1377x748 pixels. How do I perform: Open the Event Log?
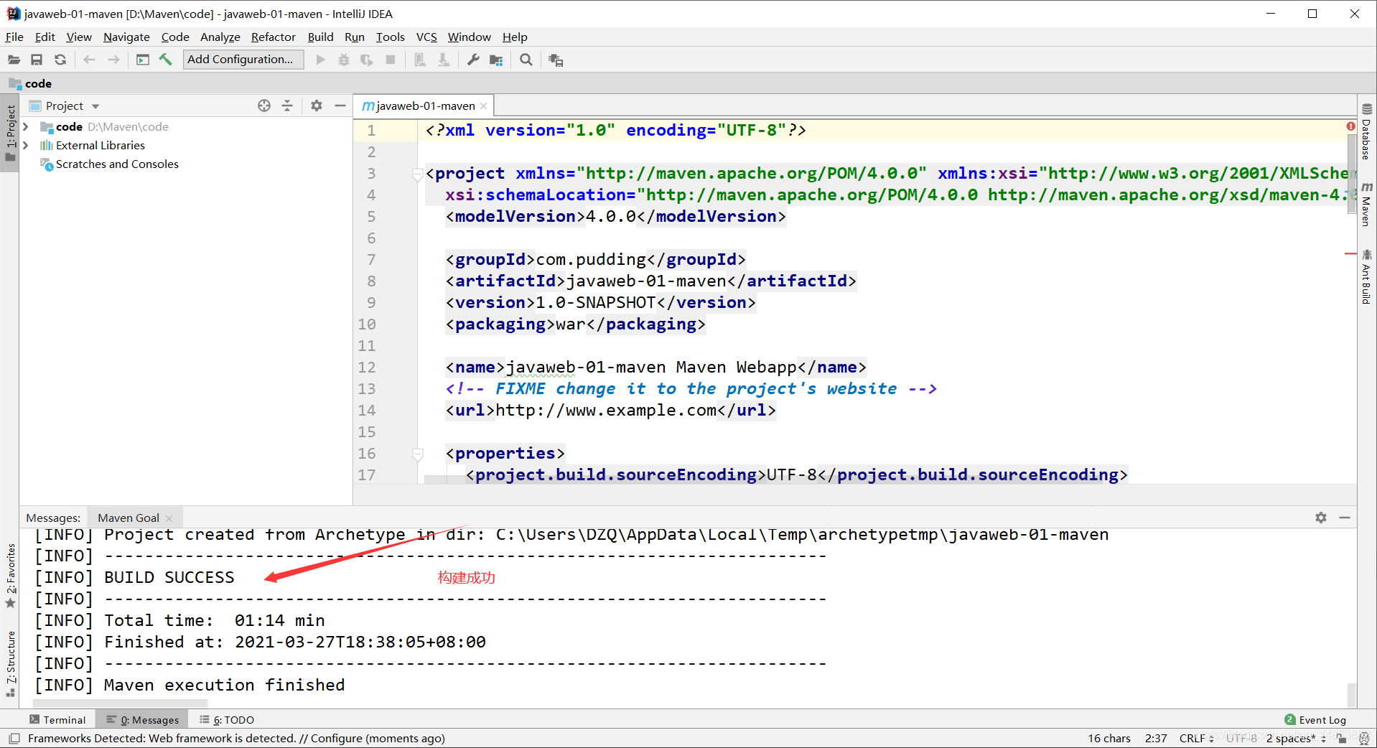tap(1315, 720)
